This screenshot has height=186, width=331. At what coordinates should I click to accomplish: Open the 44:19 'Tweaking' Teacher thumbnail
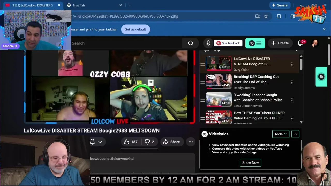tap(219, 99)
